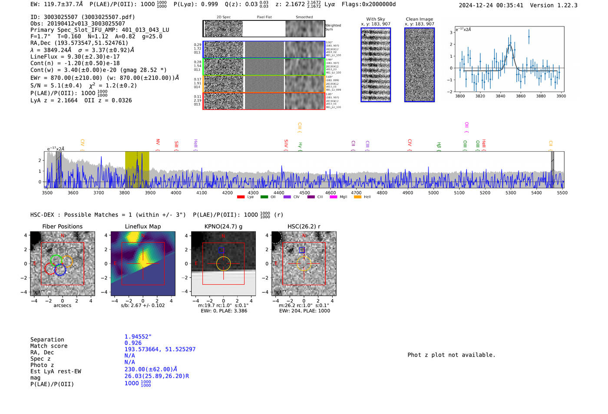Click the blue-bordered fiber 2D spectrum row
This screenshot has width=608, height=414.
click(264, 50)
